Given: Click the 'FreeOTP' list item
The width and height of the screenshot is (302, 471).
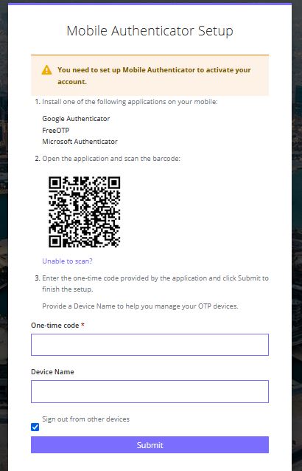Looking at the screenshot, I should pos(56,131).
